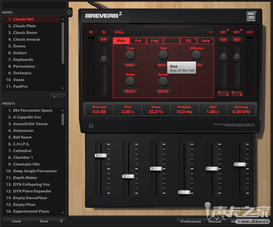Screen dimensions: 273x227
Task: Click the mini switch beneath the DRY fader
Action: pyautogui.click(x=223, y=93)
